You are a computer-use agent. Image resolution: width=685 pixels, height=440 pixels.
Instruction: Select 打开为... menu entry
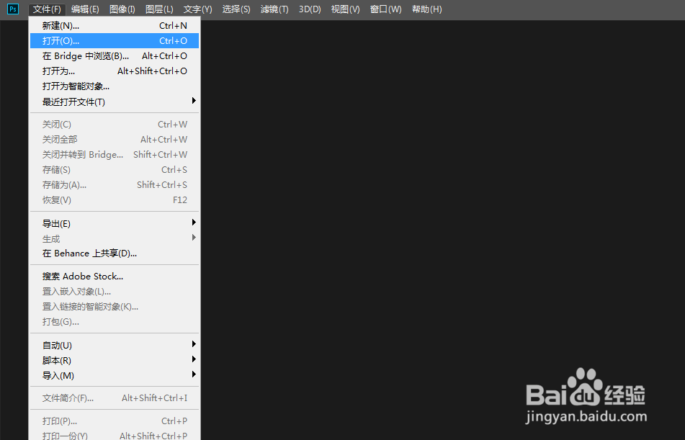pos(115,71)
